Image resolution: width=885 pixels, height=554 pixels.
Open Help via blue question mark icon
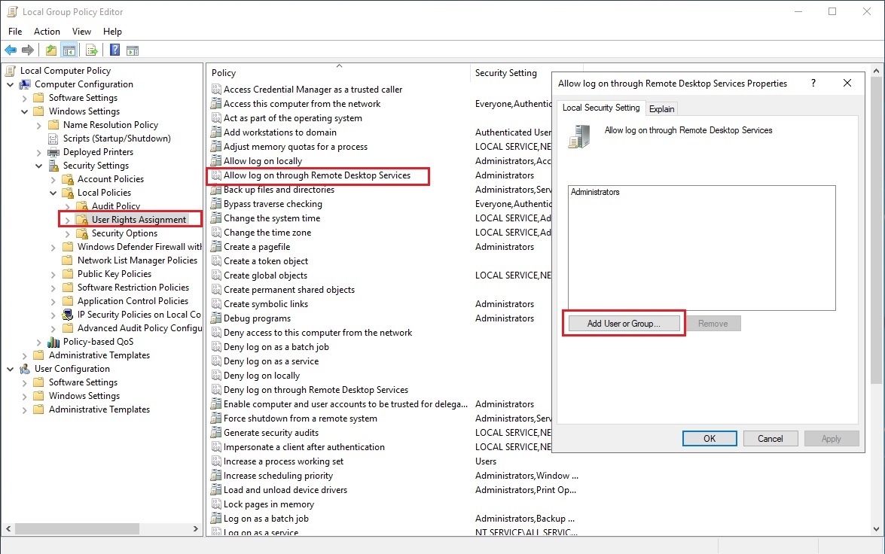pos(114,50)
